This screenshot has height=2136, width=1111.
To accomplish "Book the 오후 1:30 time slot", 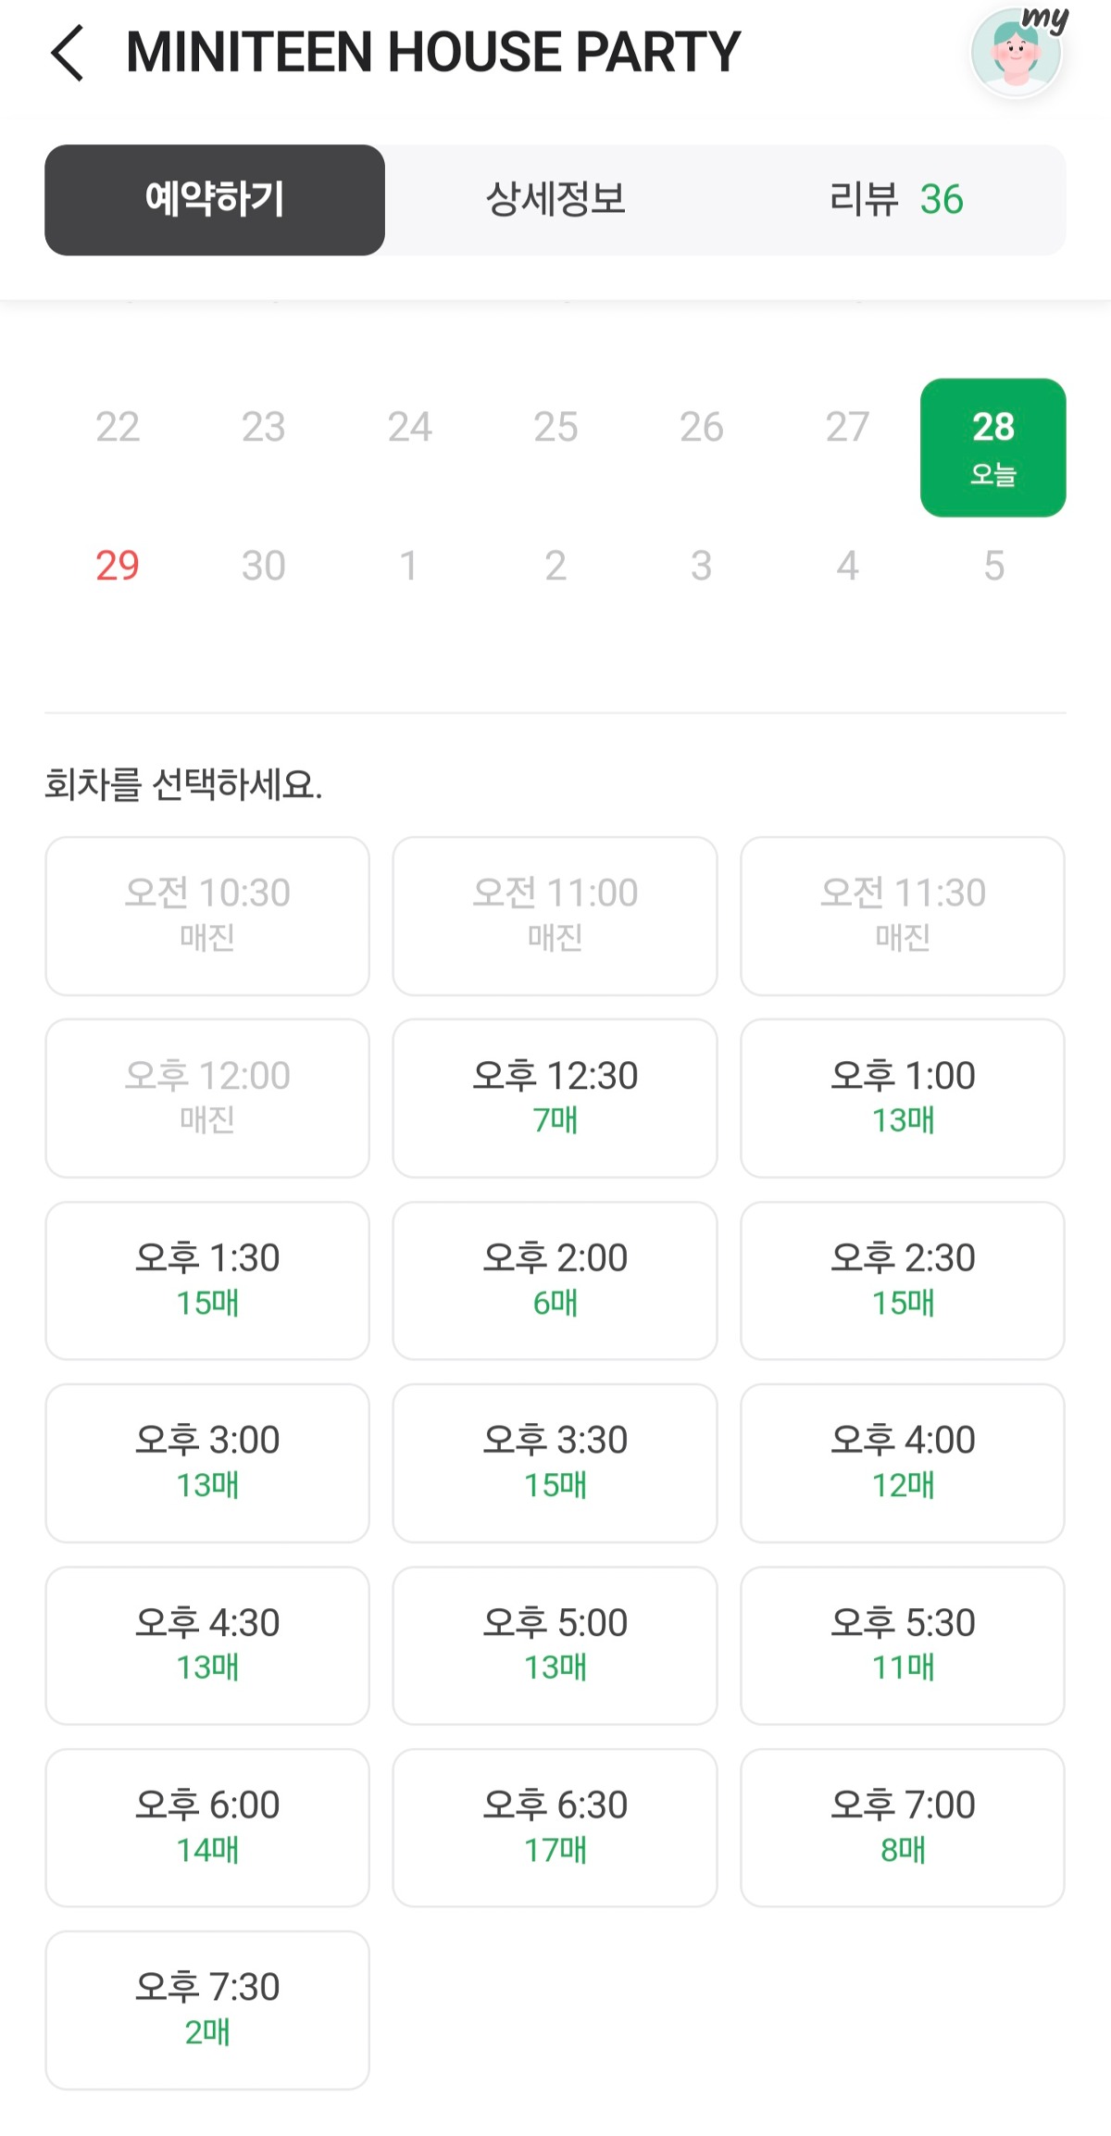I will coord(207,1280).
